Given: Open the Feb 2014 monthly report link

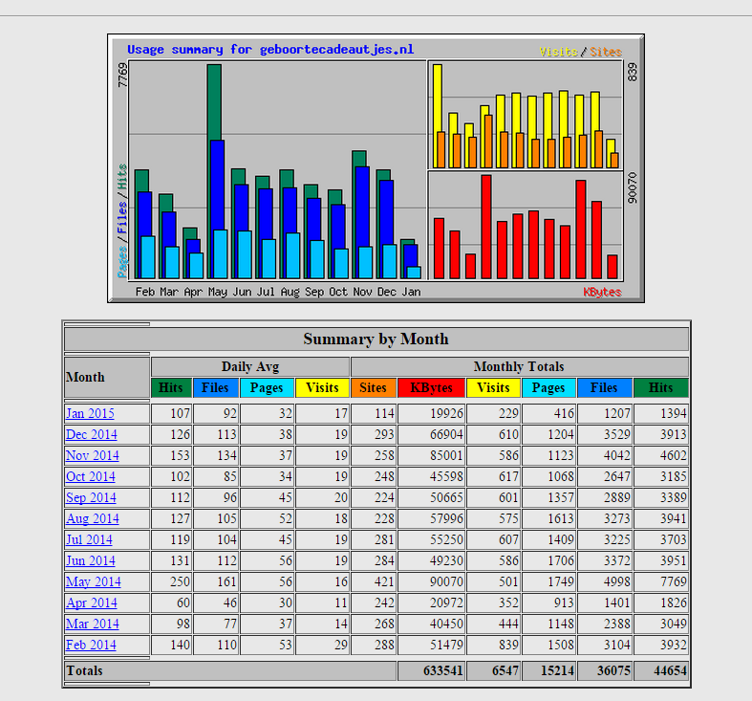Looking at the screenshot, I should pyautogui.click(x=91, y=645).
